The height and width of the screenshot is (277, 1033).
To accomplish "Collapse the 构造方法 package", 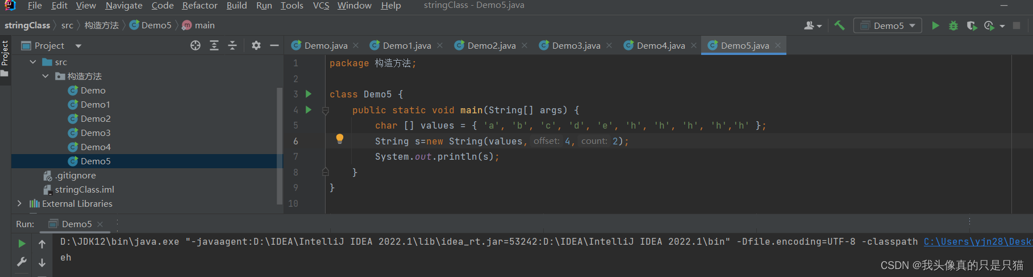I will click(x=45, y=76).
